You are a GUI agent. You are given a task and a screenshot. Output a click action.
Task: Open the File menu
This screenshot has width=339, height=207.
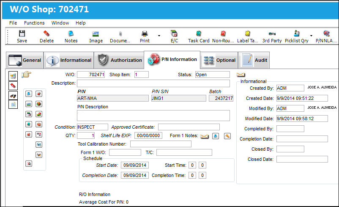pyautogui.click(x=13, y=23)
